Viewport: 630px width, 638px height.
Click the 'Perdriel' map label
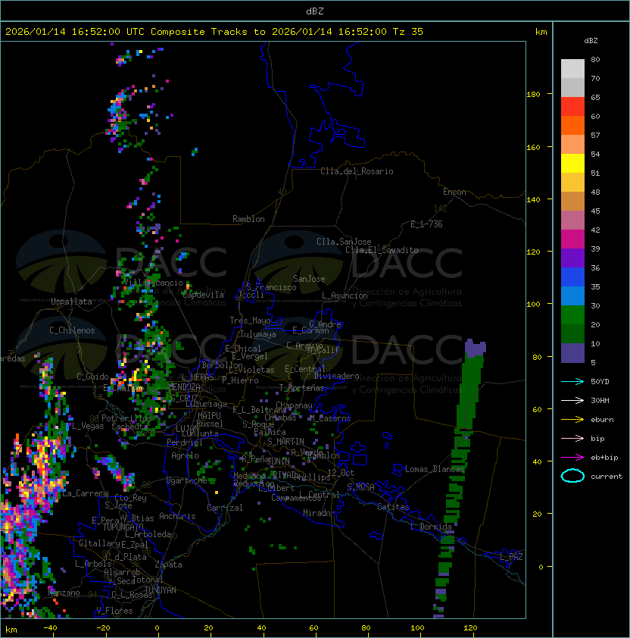click(185, 443)
